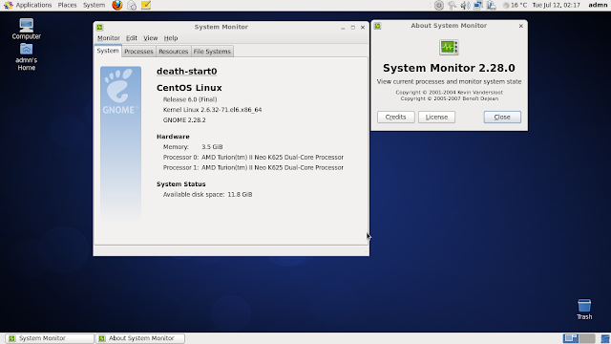Open Credits in About System Monitor
This screenshot has width=611, height=344.
pos(396,117)
